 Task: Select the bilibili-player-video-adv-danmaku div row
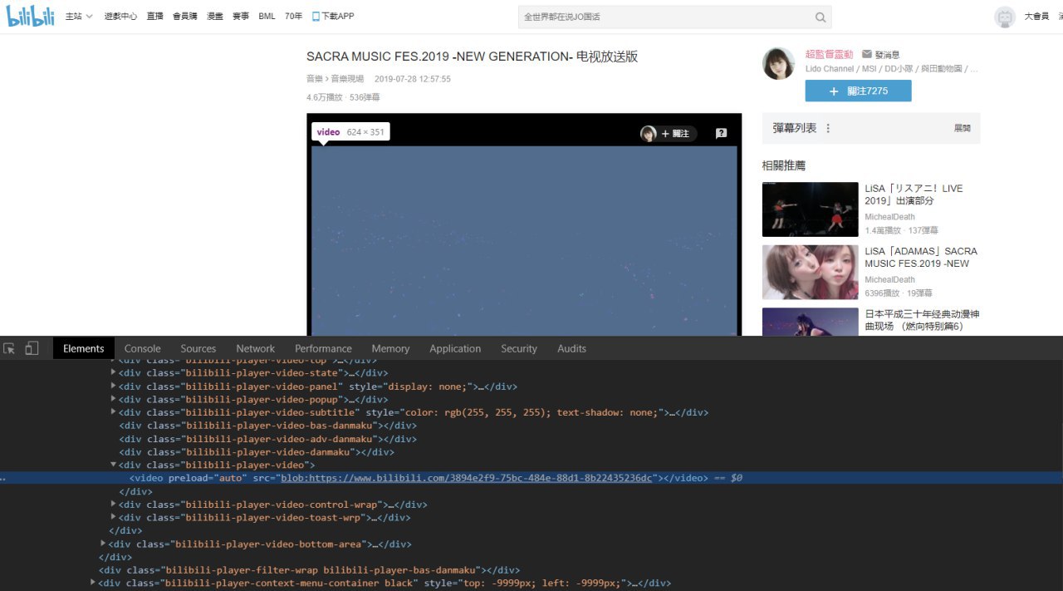[x=267, y=439]
